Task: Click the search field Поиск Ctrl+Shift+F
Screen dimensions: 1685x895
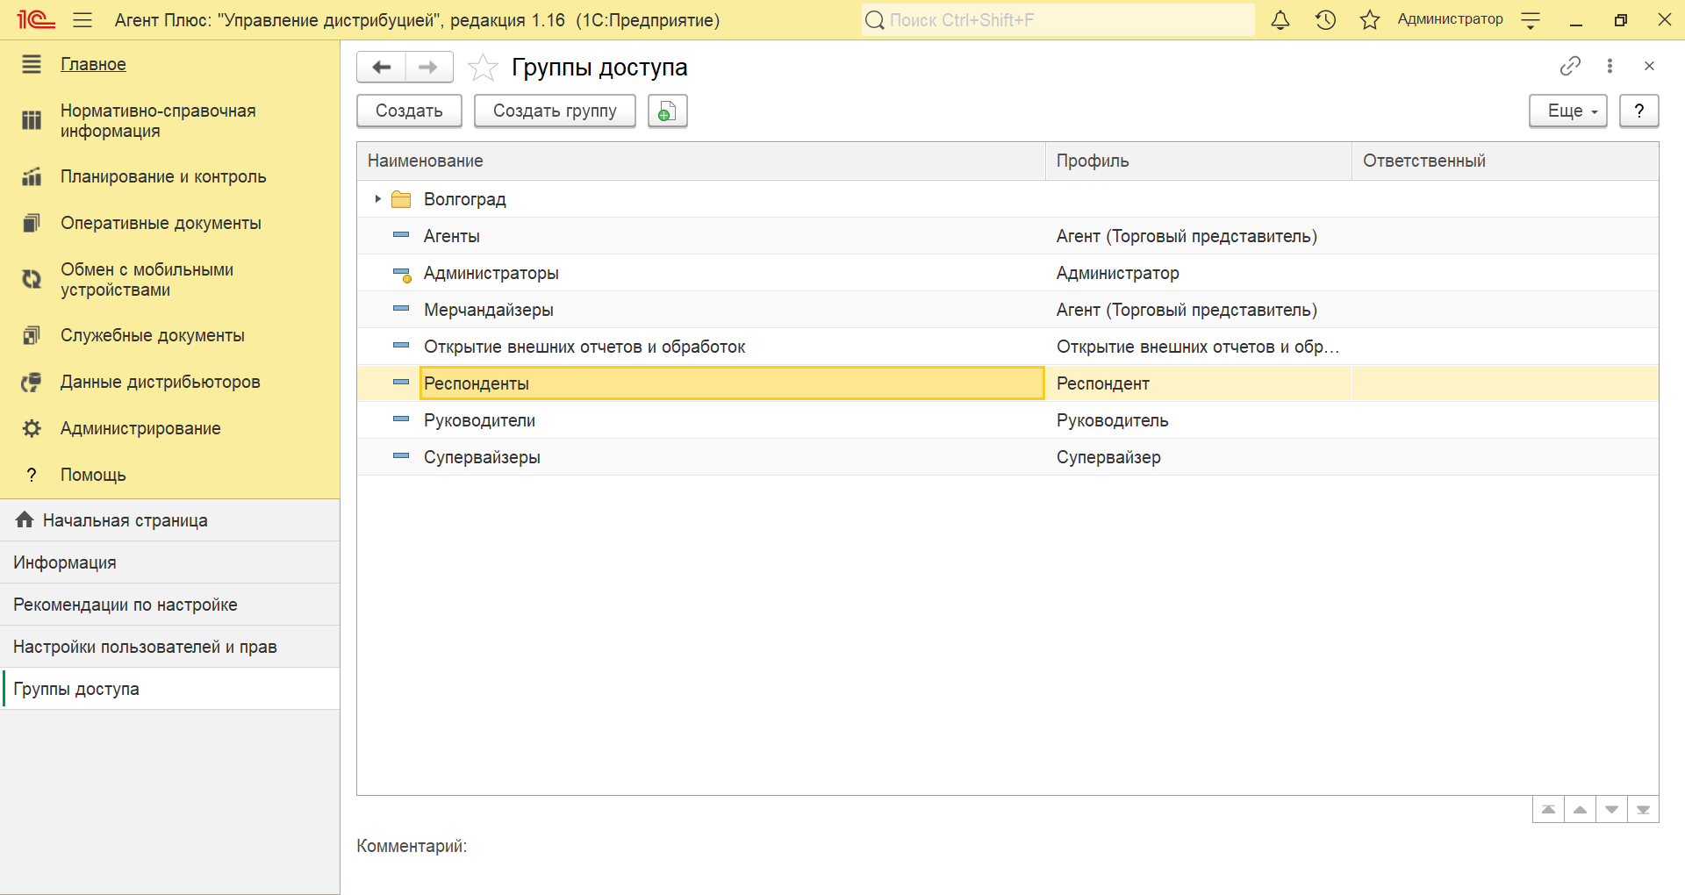Action: pyautogui.click(x=1058, y=19)
